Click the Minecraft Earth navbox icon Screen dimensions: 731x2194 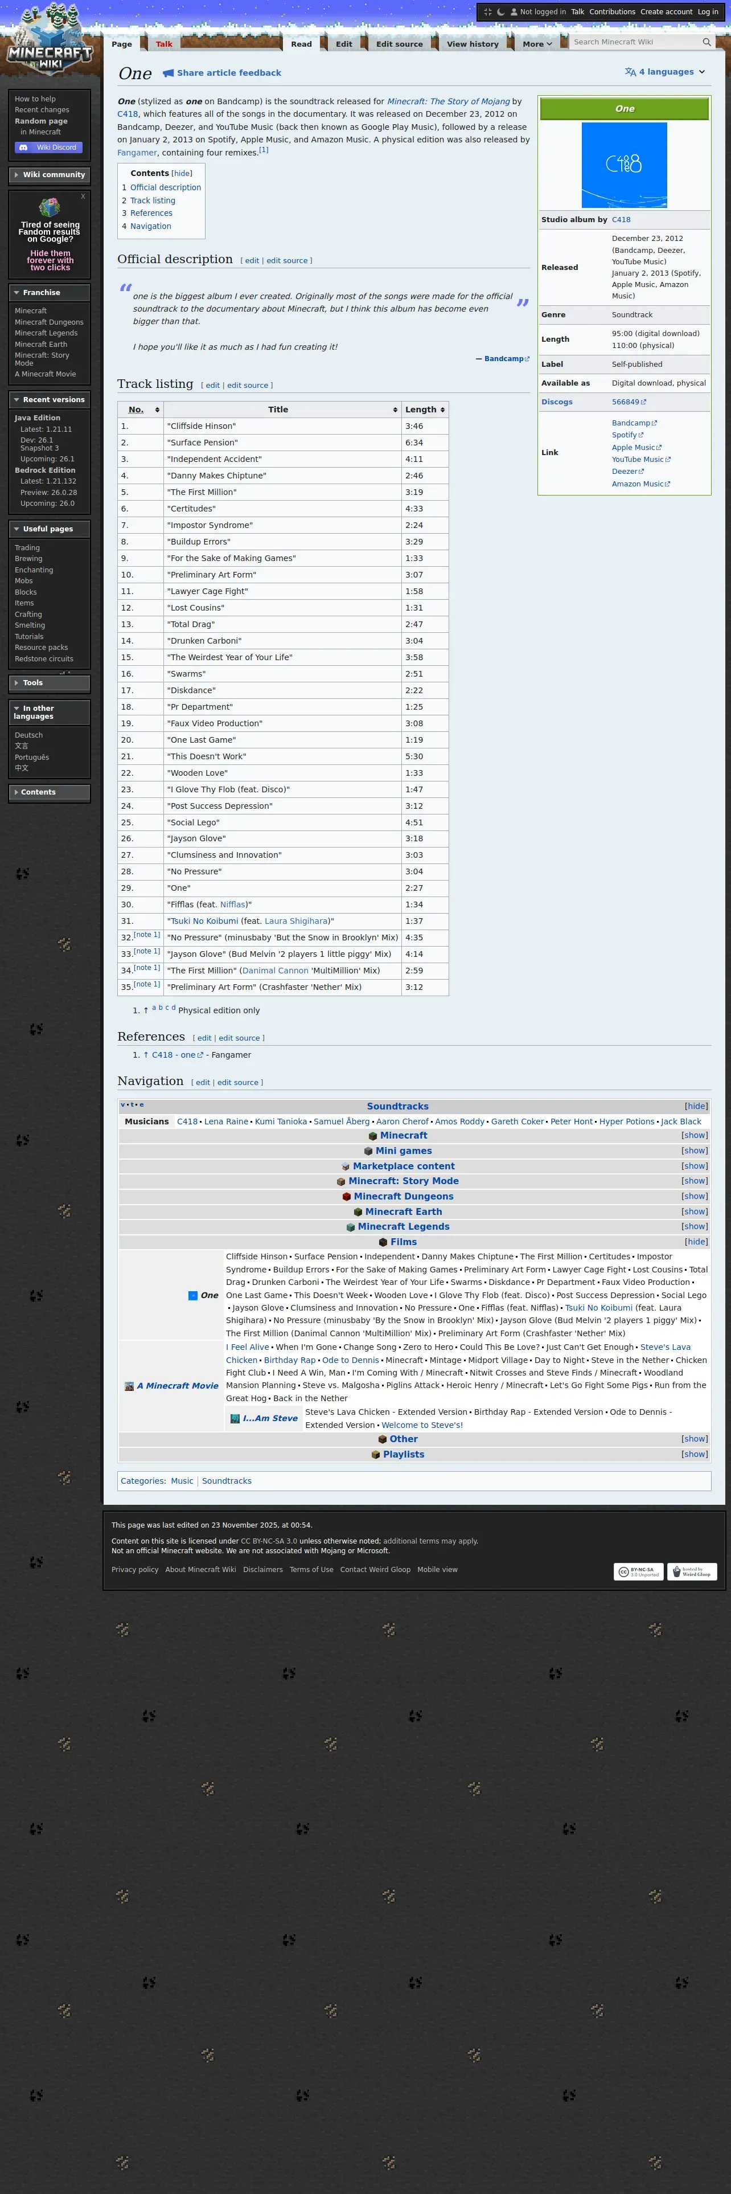(x=358, y=1212)
